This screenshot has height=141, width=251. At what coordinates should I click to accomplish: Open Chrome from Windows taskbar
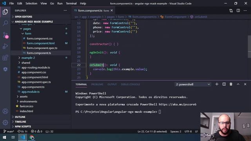[x=32, y=137]
